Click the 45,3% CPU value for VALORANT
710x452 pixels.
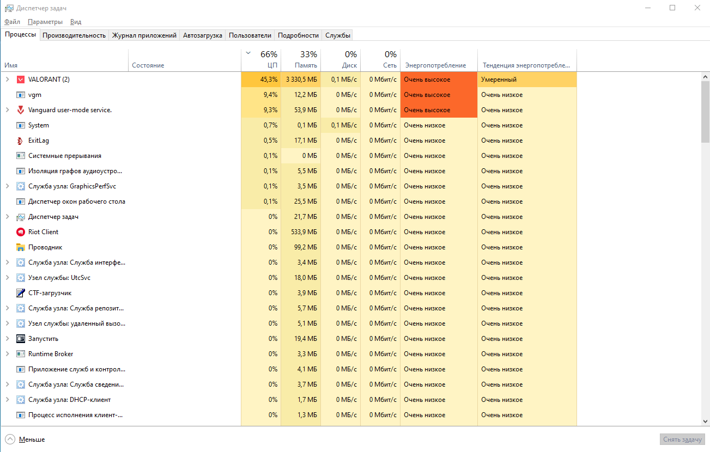point(261,80)
